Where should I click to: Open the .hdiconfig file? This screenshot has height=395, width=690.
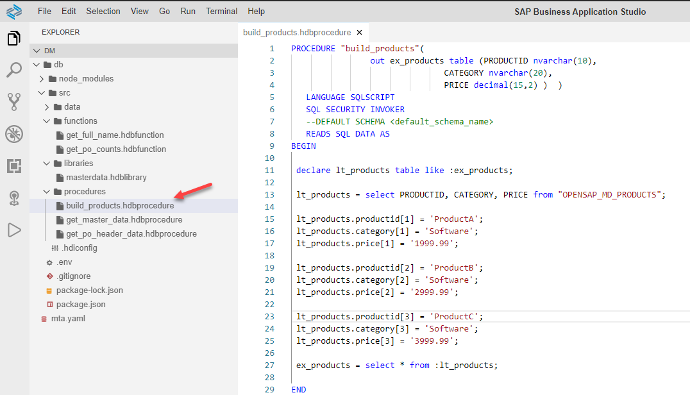(x=80, y=248)
